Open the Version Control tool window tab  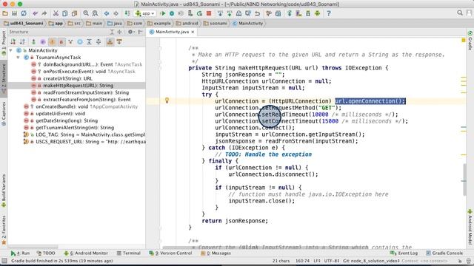[x=170, y=253]
